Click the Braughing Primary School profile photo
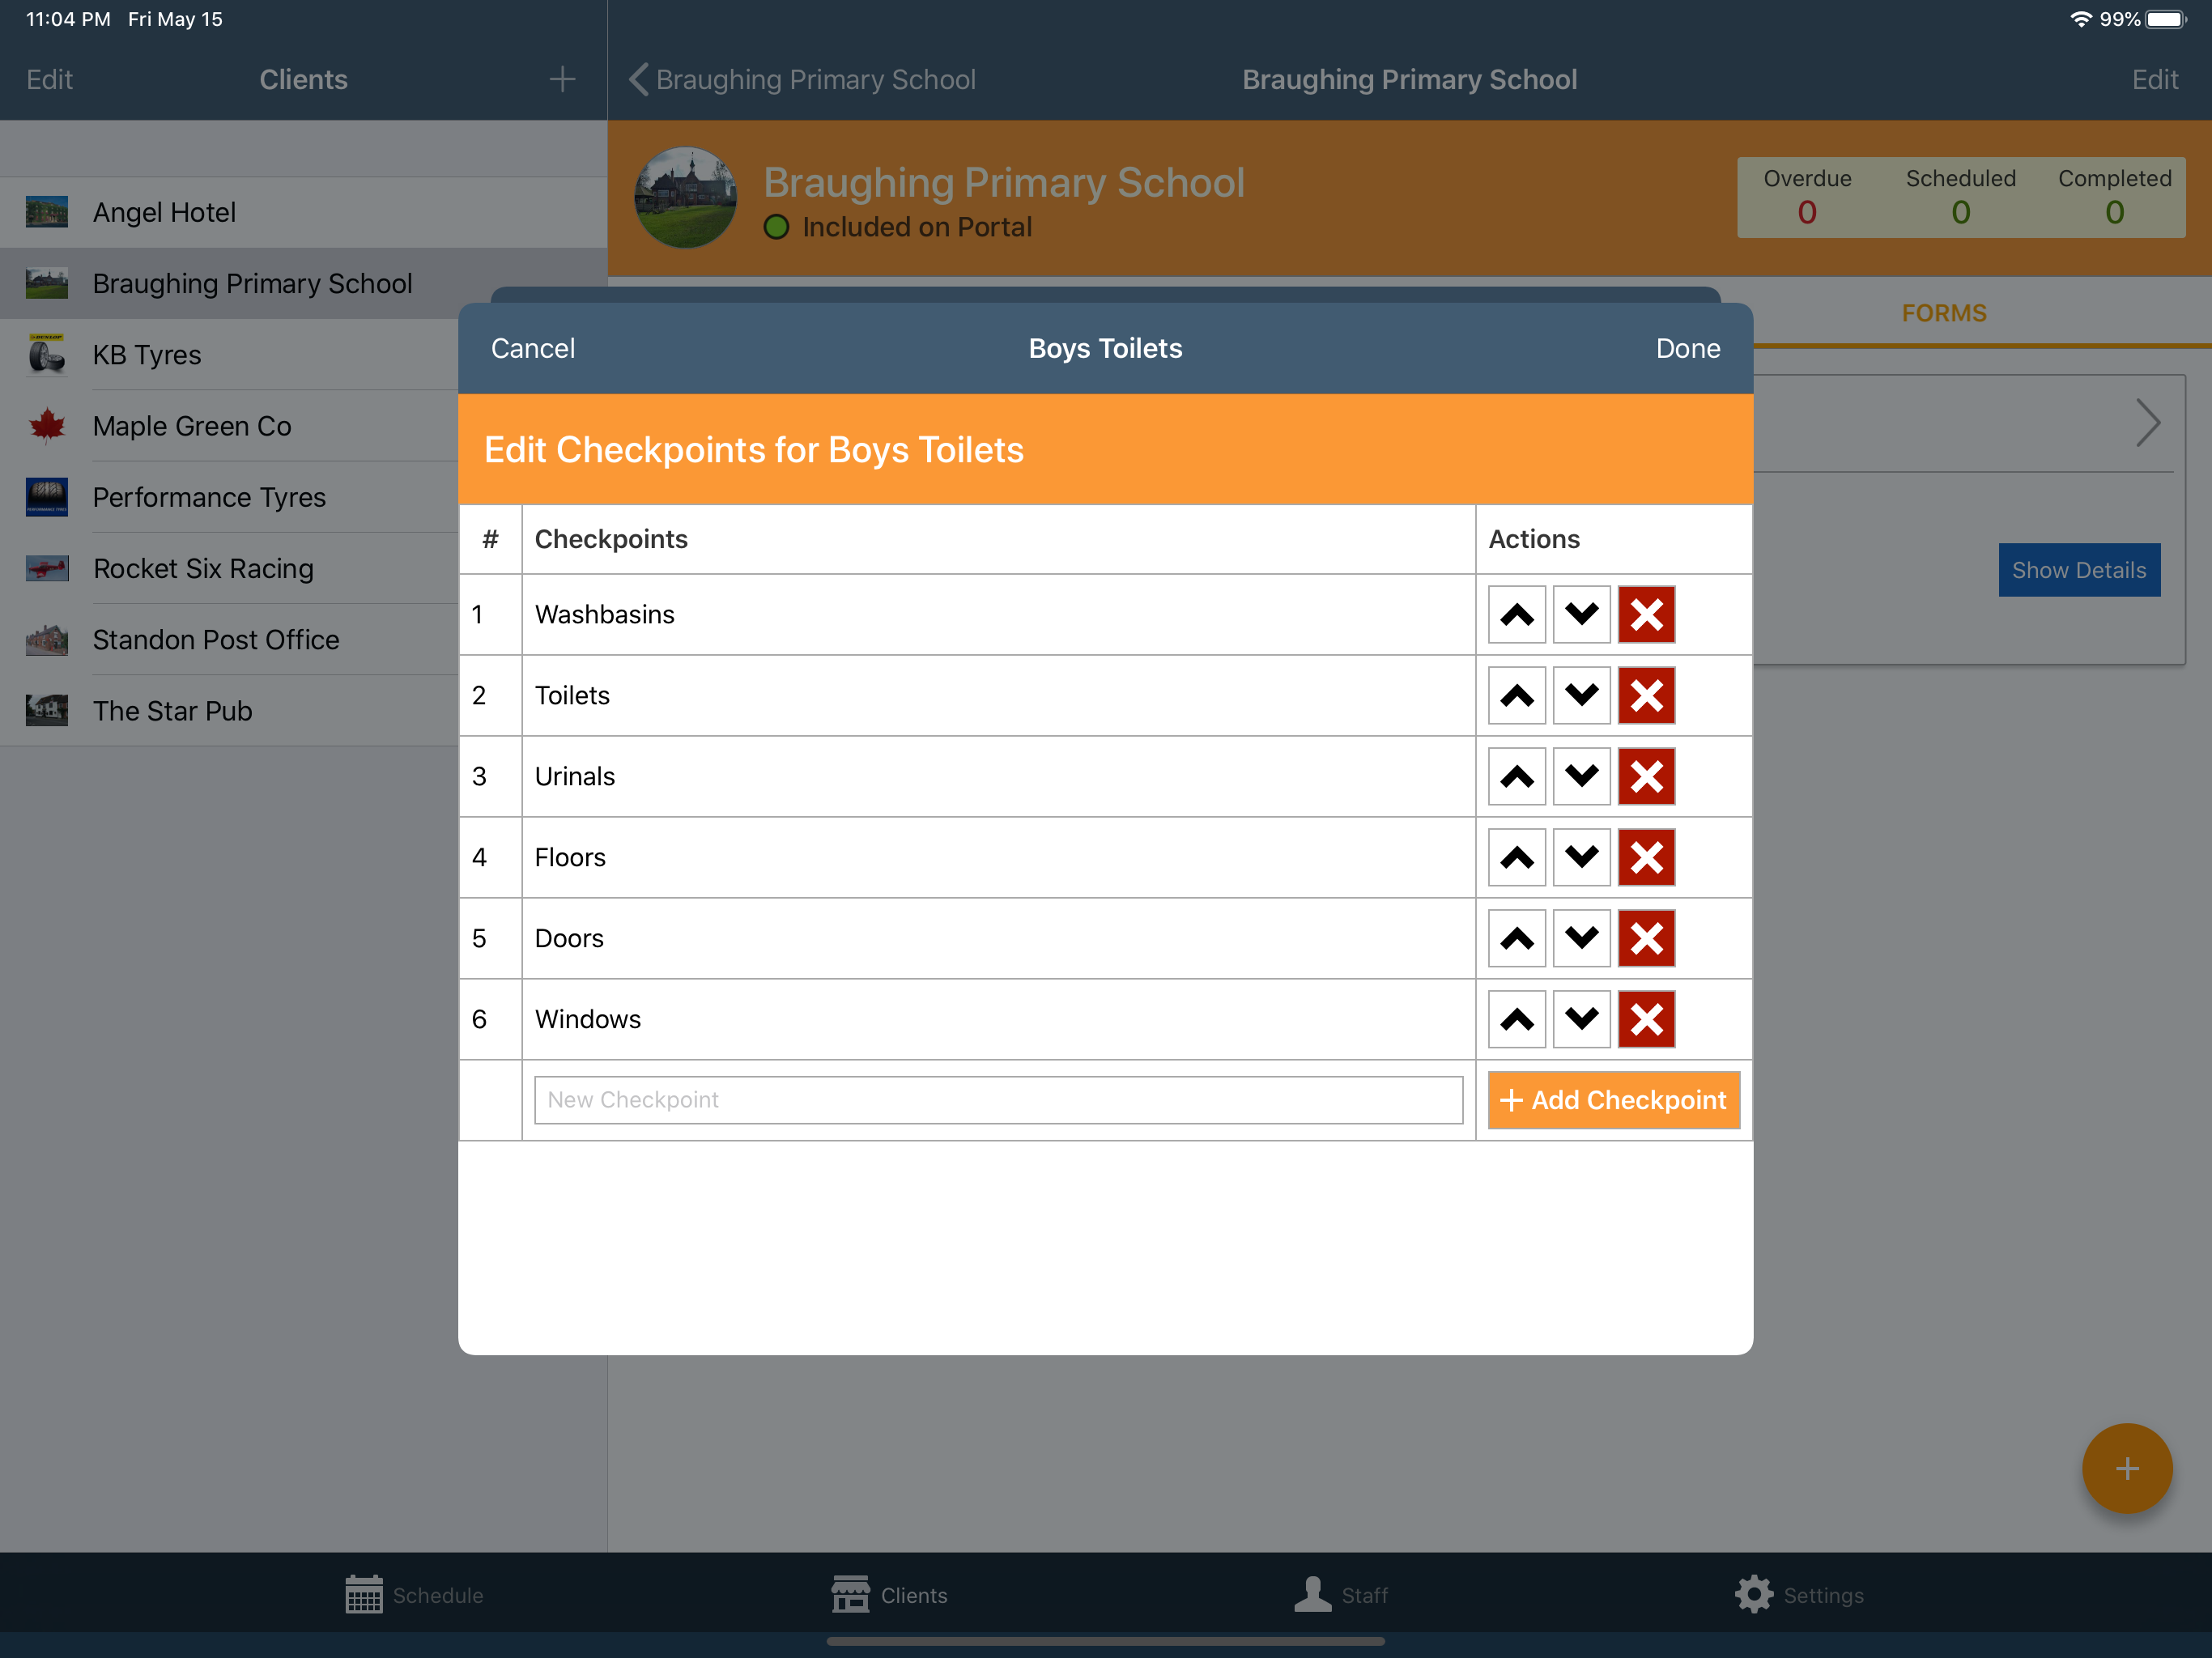Screen dimensions: 2212x1658 click(x=685, y=197)
